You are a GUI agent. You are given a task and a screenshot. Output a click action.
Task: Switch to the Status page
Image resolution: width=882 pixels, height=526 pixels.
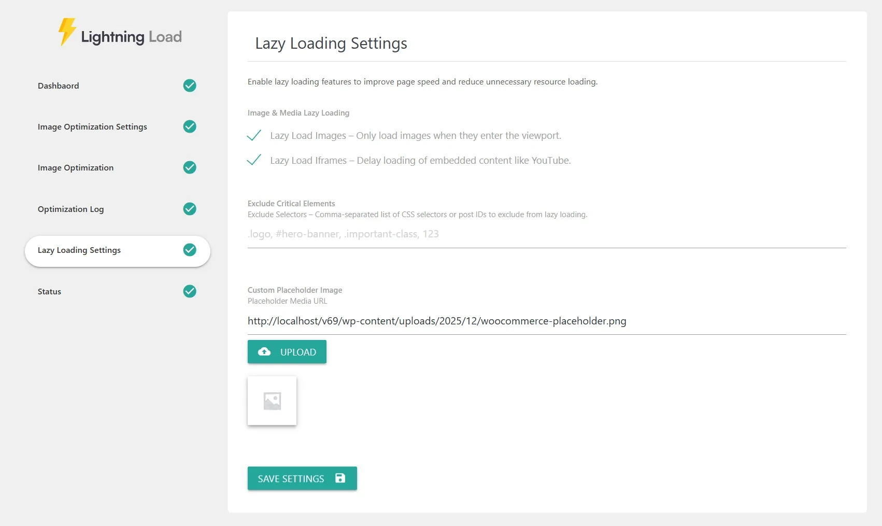point(50,292)
